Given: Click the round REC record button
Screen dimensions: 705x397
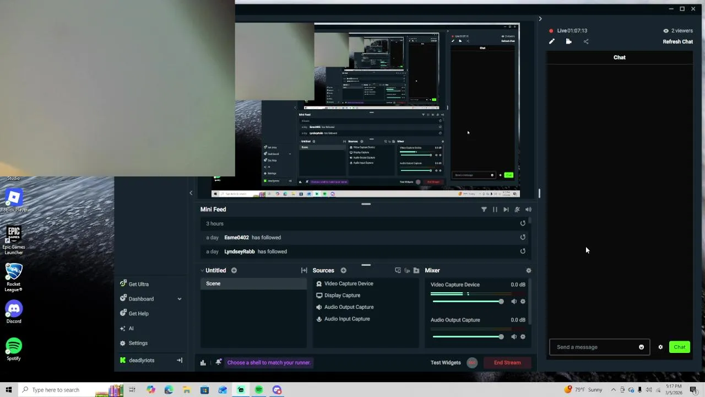Looking at the screenshot, I should pos(471,362).
